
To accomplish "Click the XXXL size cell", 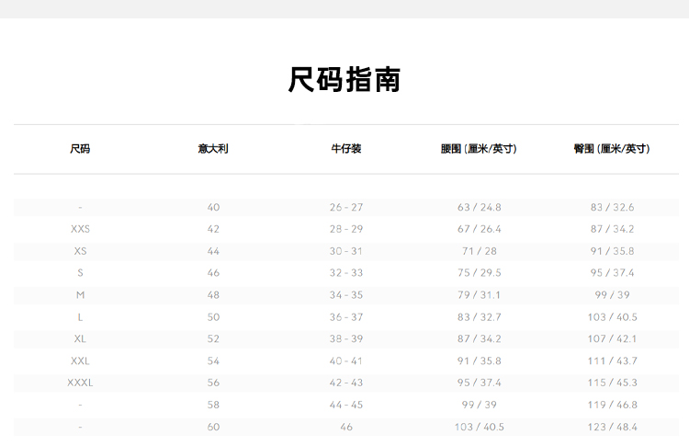I will (x=80, y=383).
